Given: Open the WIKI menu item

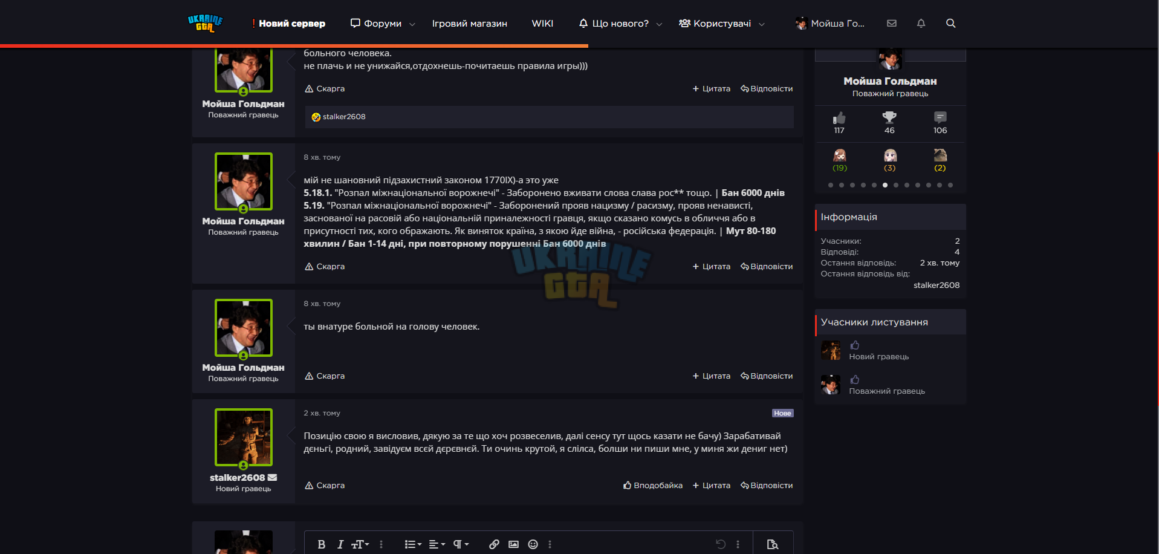Looking at the screenshot, I should 542,23.
